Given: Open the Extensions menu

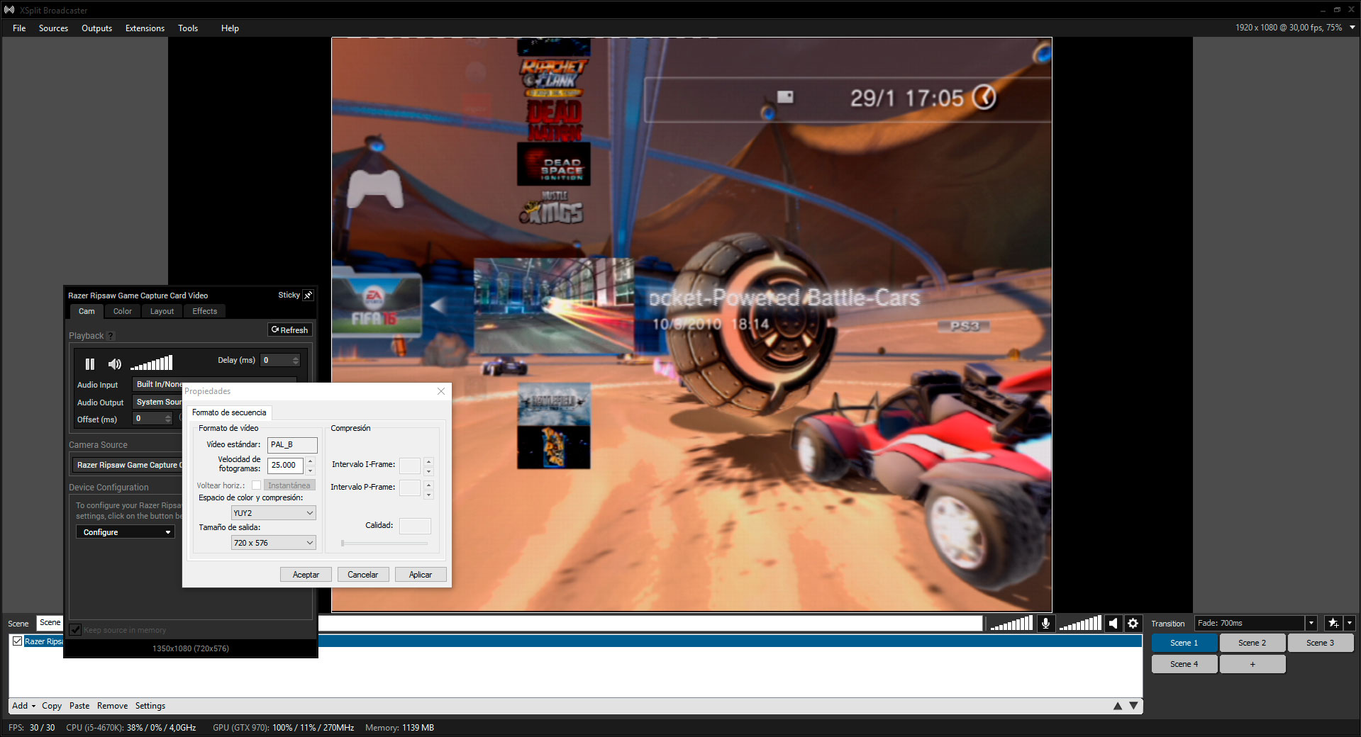Looking at the screenshot, I should point(145,28).
